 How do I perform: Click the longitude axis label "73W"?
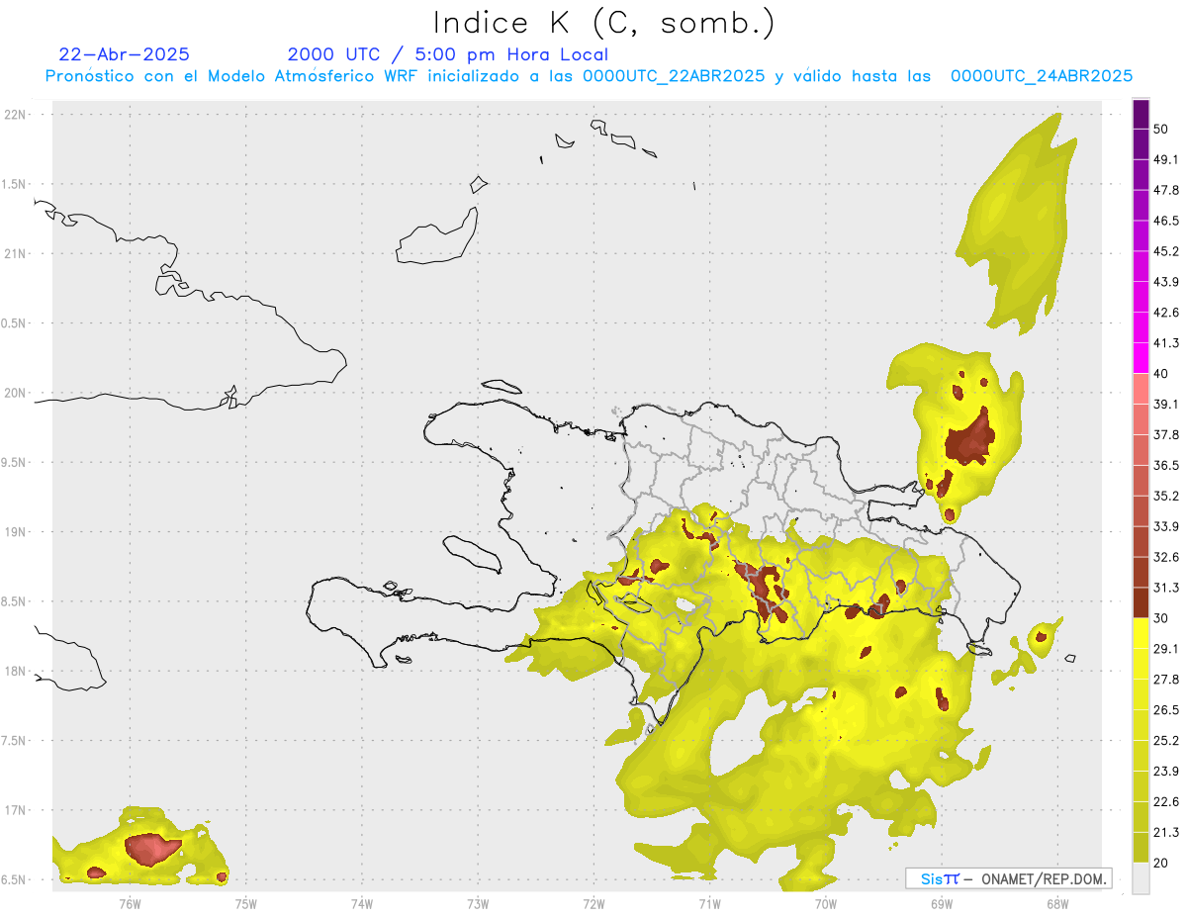tap(478, 904)
